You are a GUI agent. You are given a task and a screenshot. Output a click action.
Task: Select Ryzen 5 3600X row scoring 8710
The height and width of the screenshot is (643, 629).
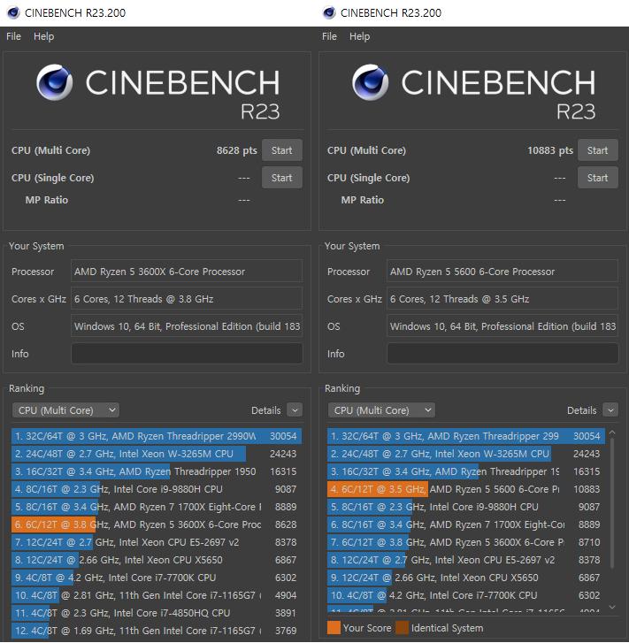(x=466, y=541)
